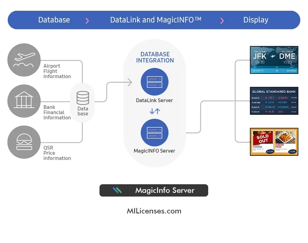Select the DataLink and MagicINFO header step
The height and width of the screenshot is (243, 308).
pos(156,20)
